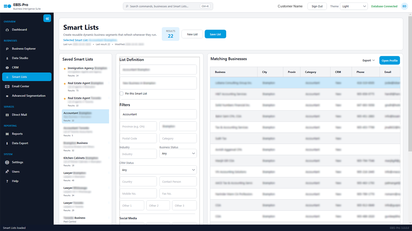Click the Save List button
The height and width of the screenshot is (231, 412).
[x=215, y=34]
